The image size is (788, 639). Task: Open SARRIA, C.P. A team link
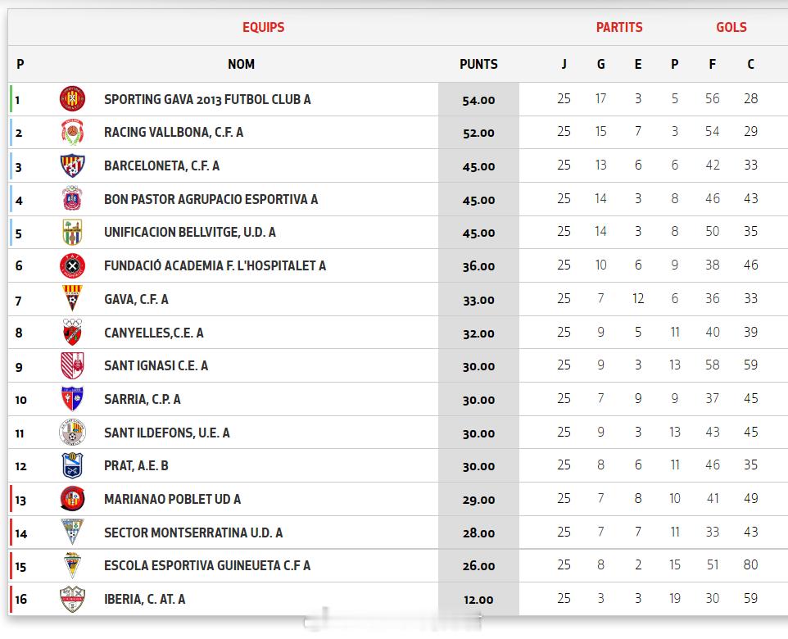tap(143, 399)
